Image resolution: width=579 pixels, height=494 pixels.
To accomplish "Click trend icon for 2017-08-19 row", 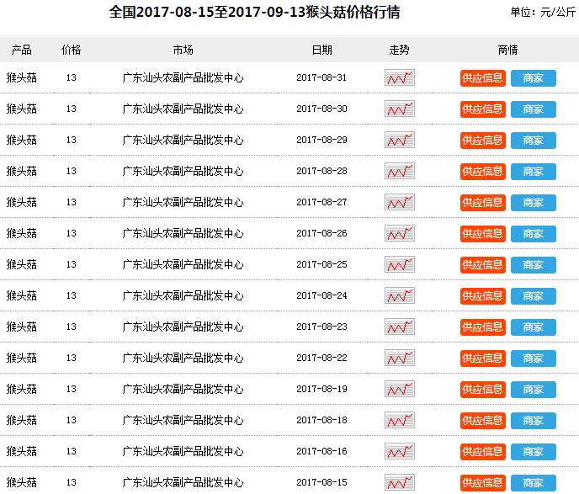I will [x=400, y=390].
